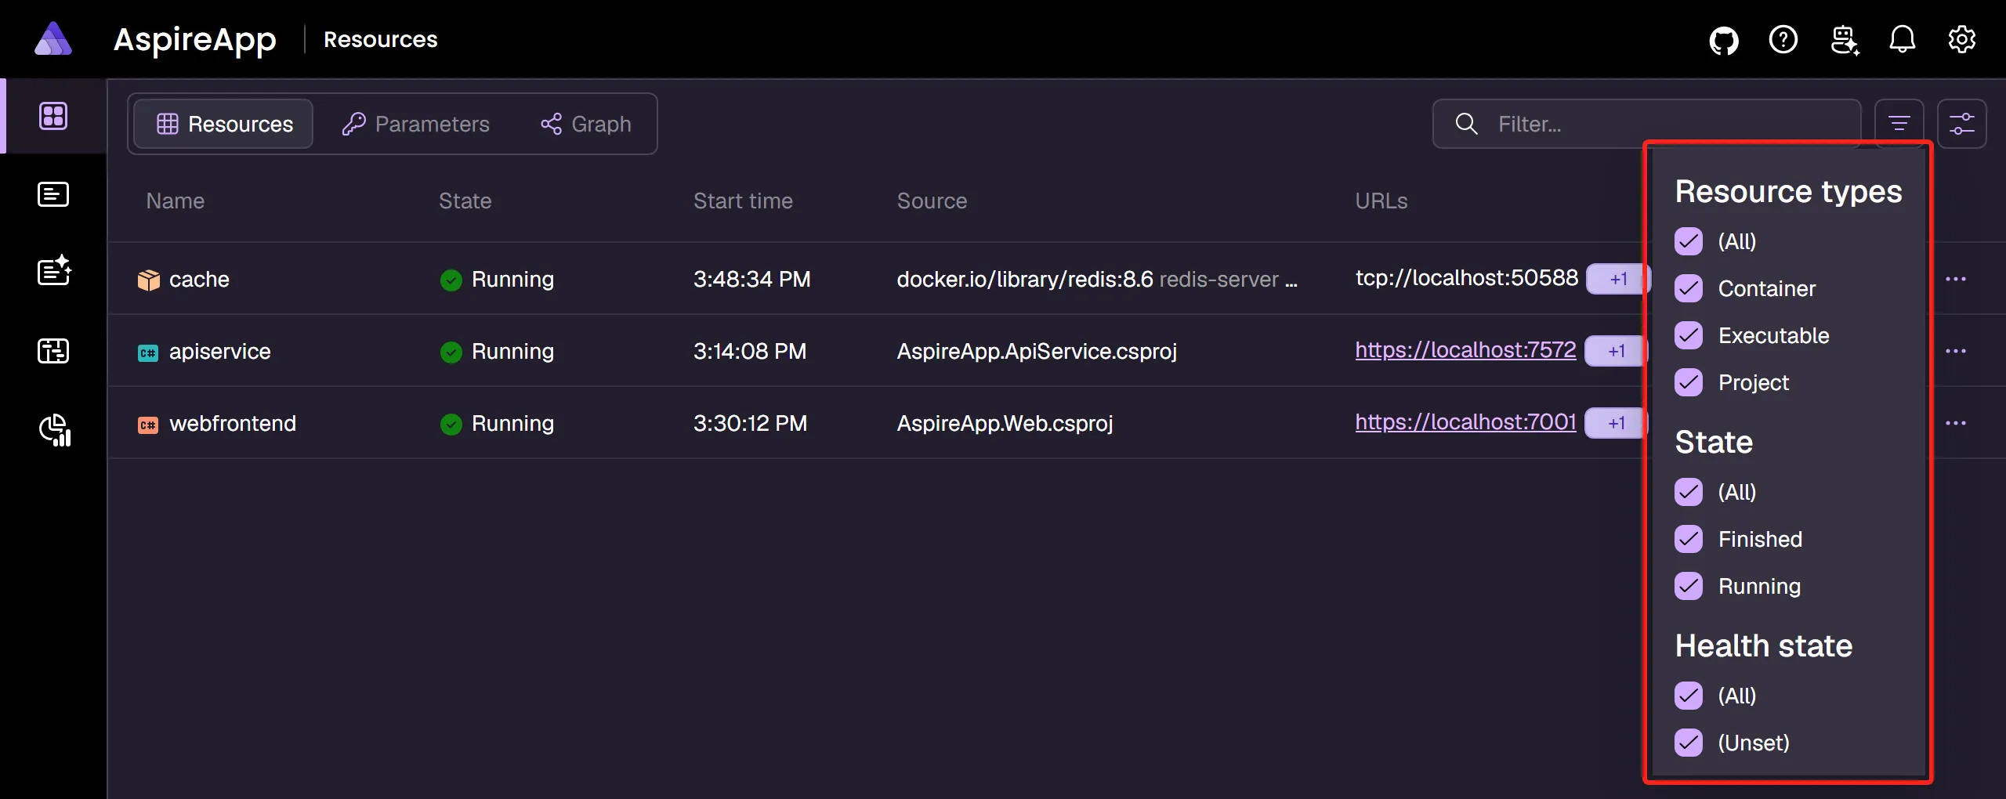Uncheck the Executable resource type
Image resolution: width=2006 pixels, height=799 pixels.
[1689, 335]
